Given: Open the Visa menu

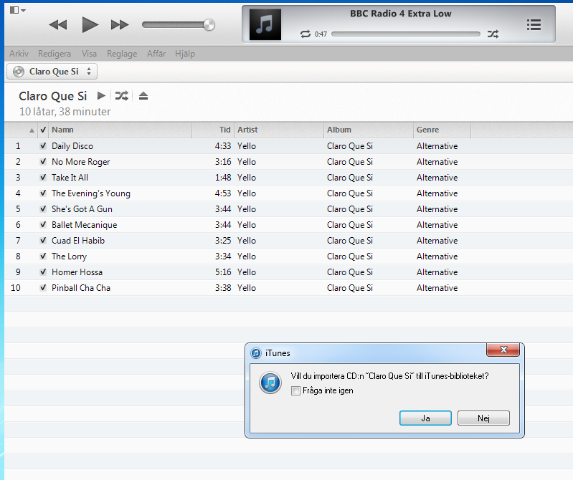Looking at the screenshot, I should coord(89,54).
